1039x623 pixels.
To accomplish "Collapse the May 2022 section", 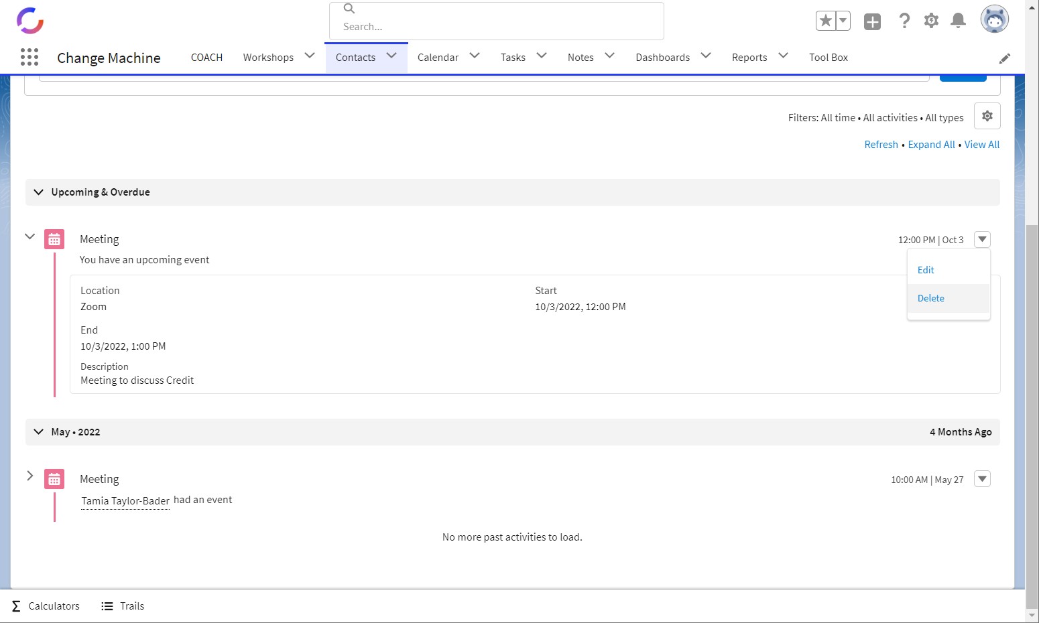I will click(39, 432).
